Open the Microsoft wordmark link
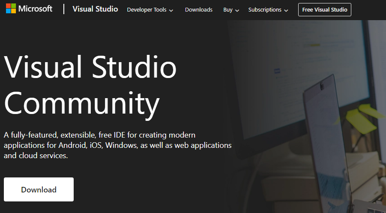The width and height of the screenshot is (386, 213). (x=35, y=9)
